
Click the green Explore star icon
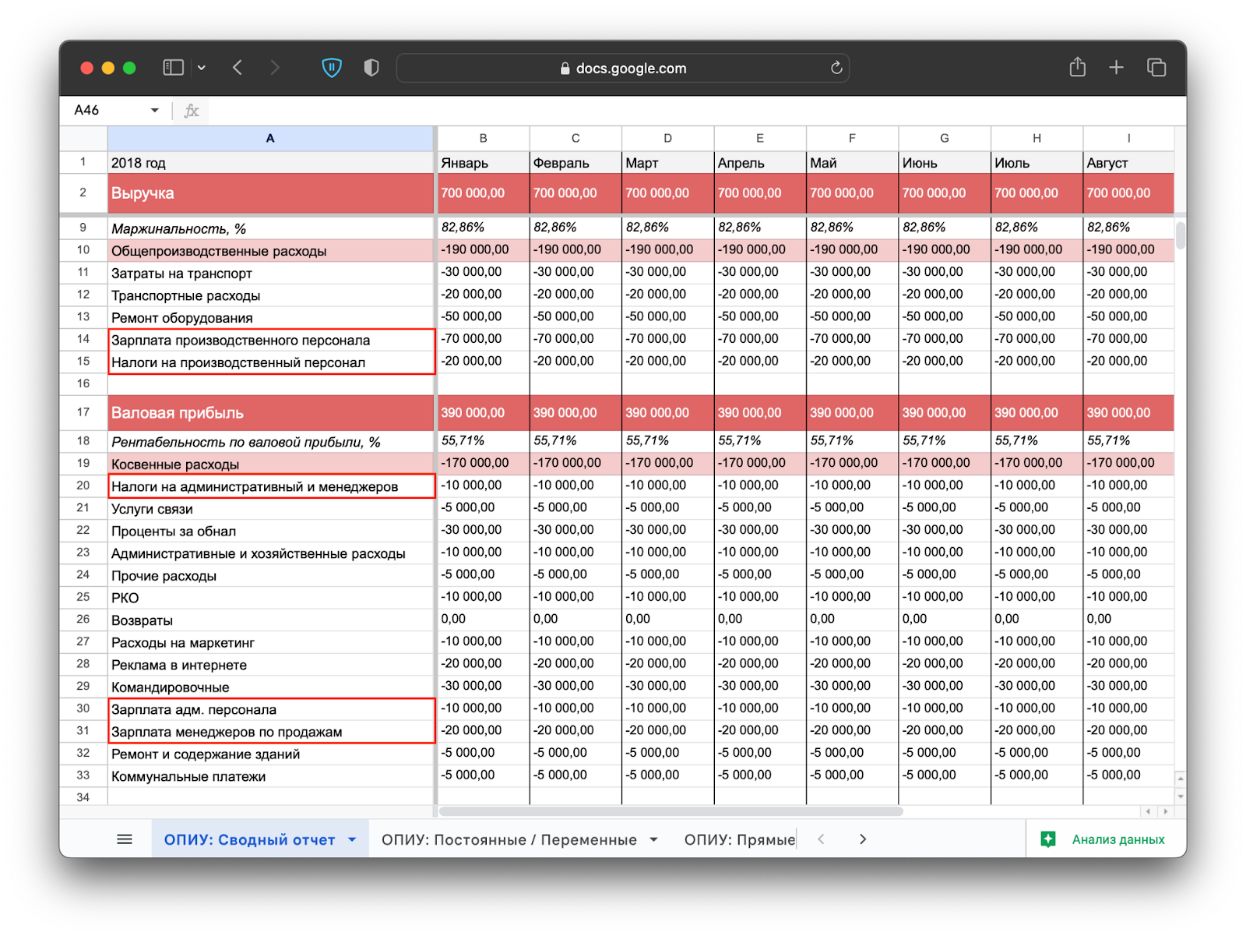pyautogui.click(x=1048, y=839)
